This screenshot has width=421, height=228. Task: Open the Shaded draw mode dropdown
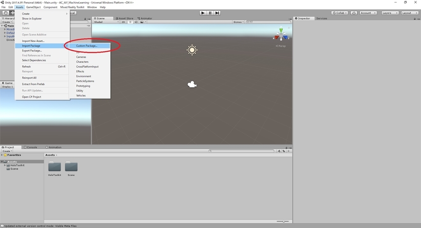pos(106,22)
